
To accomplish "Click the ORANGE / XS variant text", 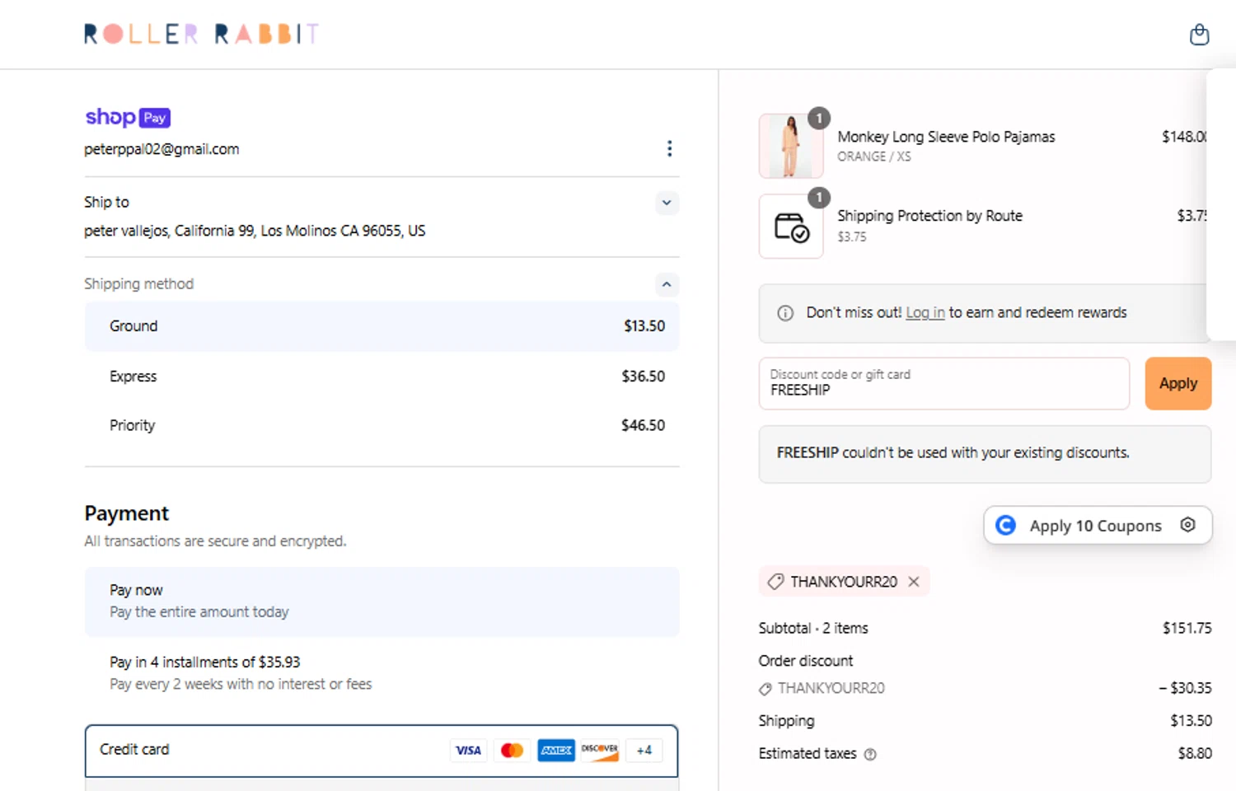I will point(873,157).
